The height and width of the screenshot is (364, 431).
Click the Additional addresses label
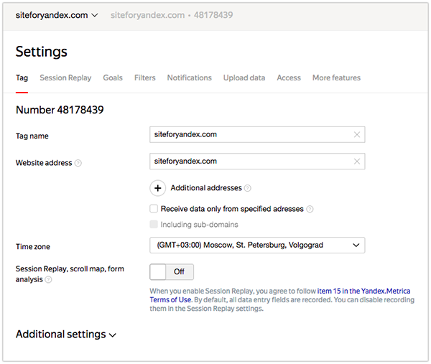[x=206, y=188]
